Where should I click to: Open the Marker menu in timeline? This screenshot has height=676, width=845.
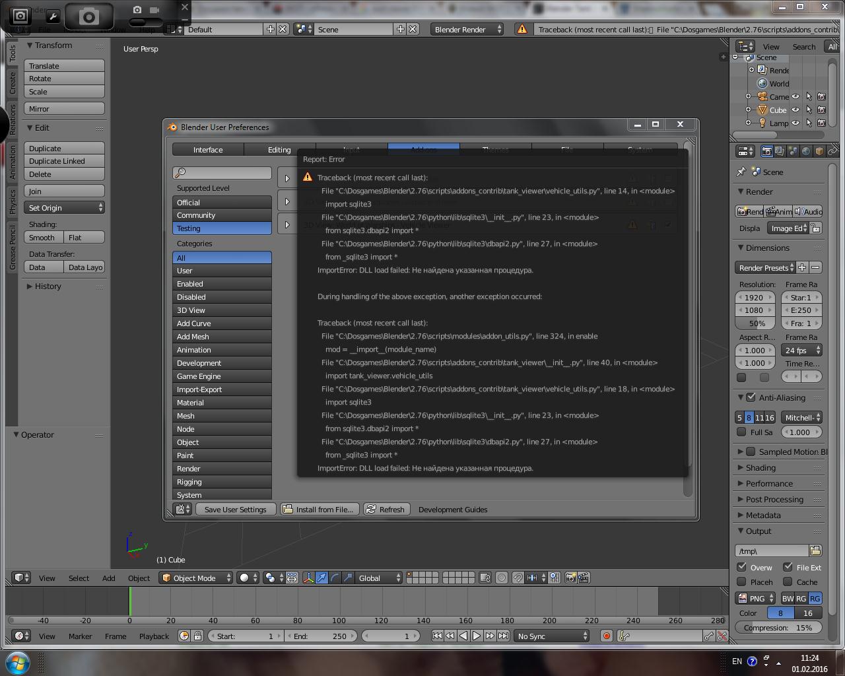tap(80, 636)
